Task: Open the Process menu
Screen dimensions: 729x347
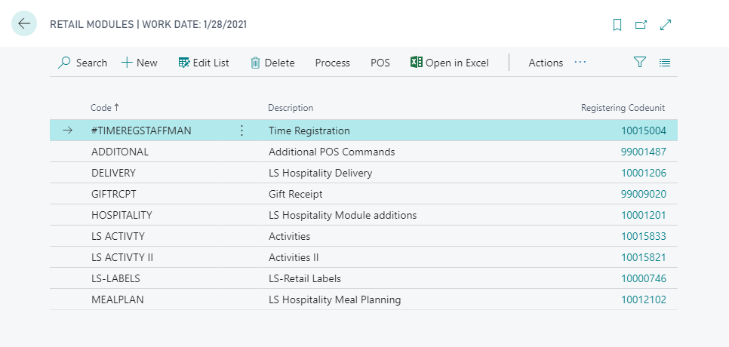Action: [x=333, y=63]
